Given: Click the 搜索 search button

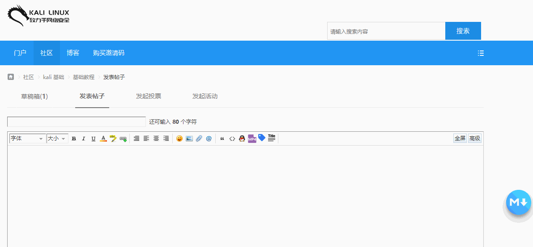Looking at the screenshot, I should click(x=463, y=31).
